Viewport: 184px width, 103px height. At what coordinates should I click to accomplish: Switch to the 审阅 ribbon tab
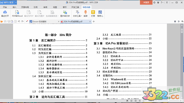tap(45, 7)
